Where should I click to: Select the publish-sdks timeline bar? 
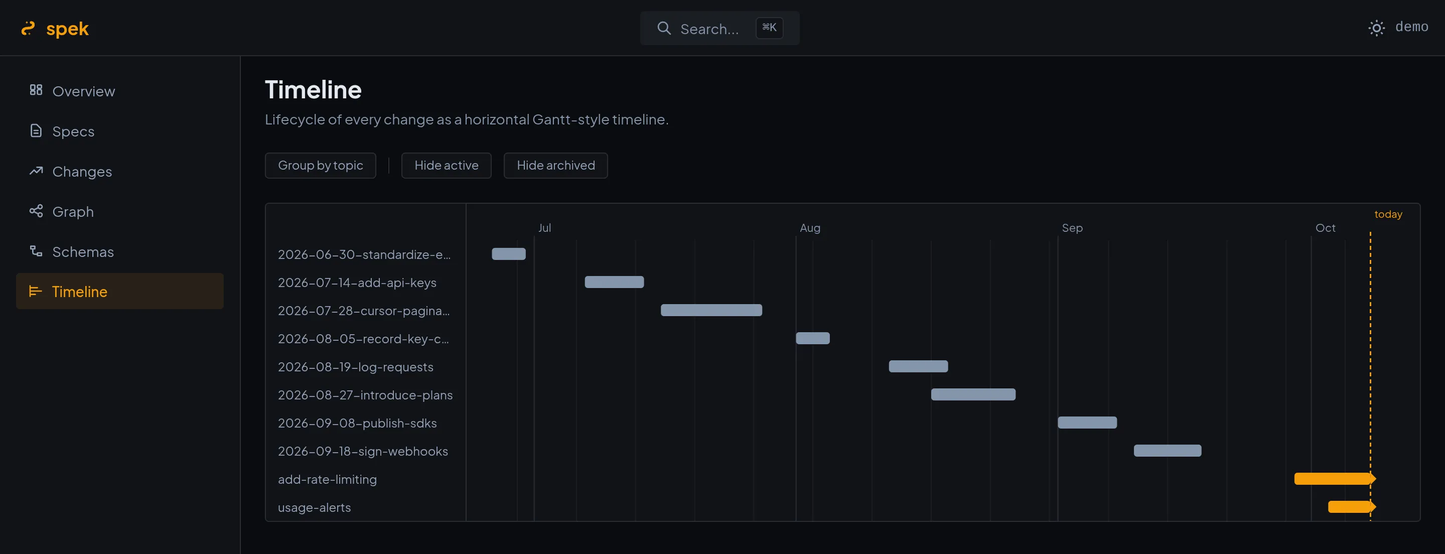(1087, 422)
